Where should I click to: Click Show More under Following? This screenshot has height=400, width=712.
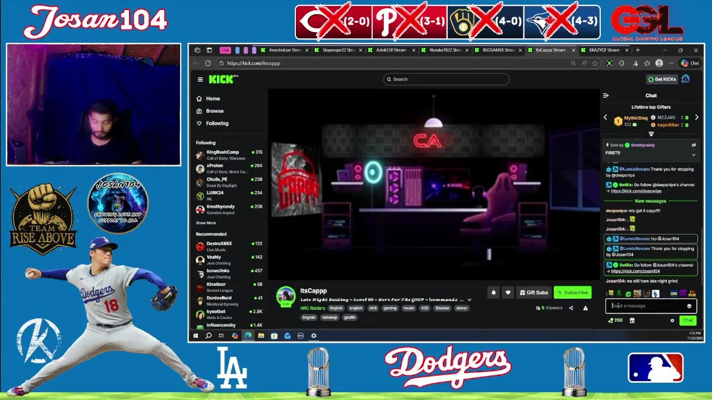206,223
